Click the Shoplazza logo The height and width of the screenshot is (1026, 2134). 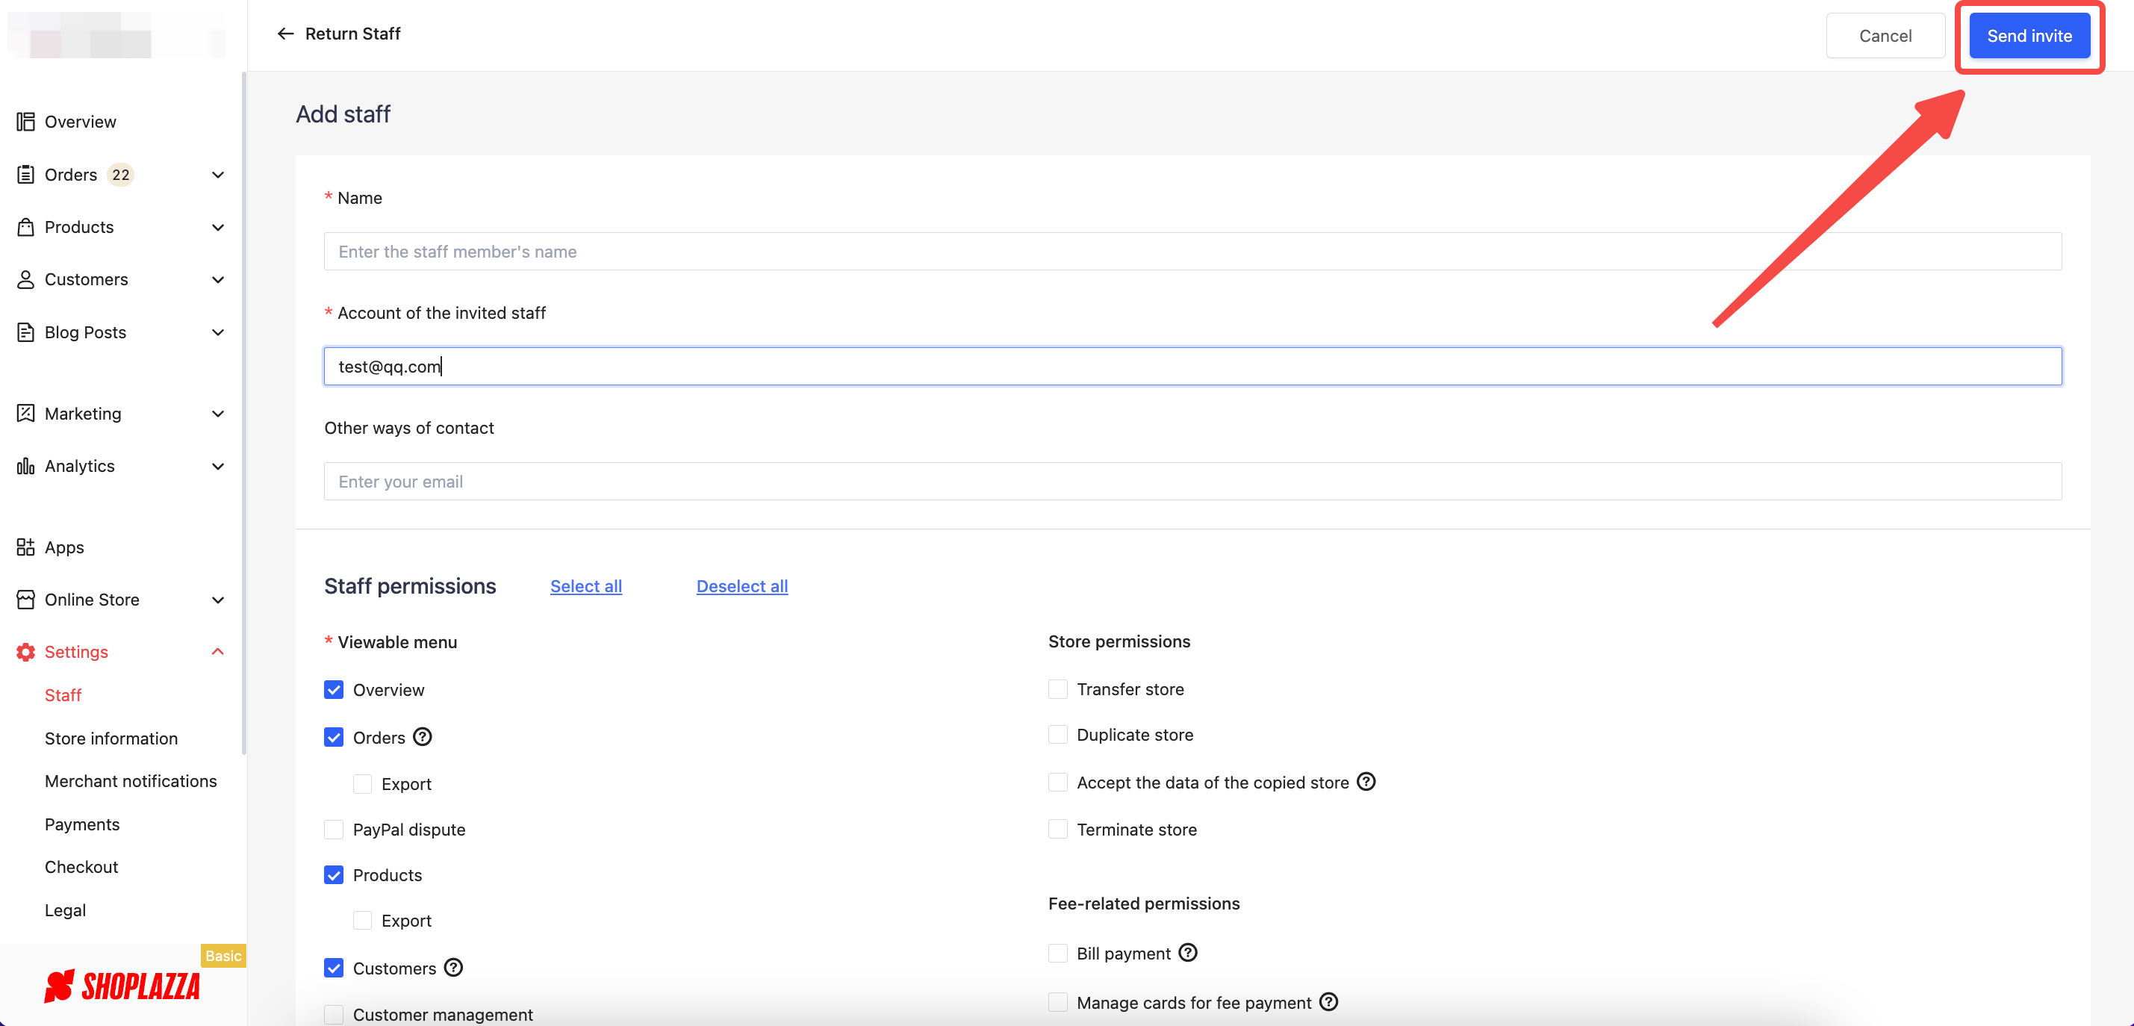point(122,986)
